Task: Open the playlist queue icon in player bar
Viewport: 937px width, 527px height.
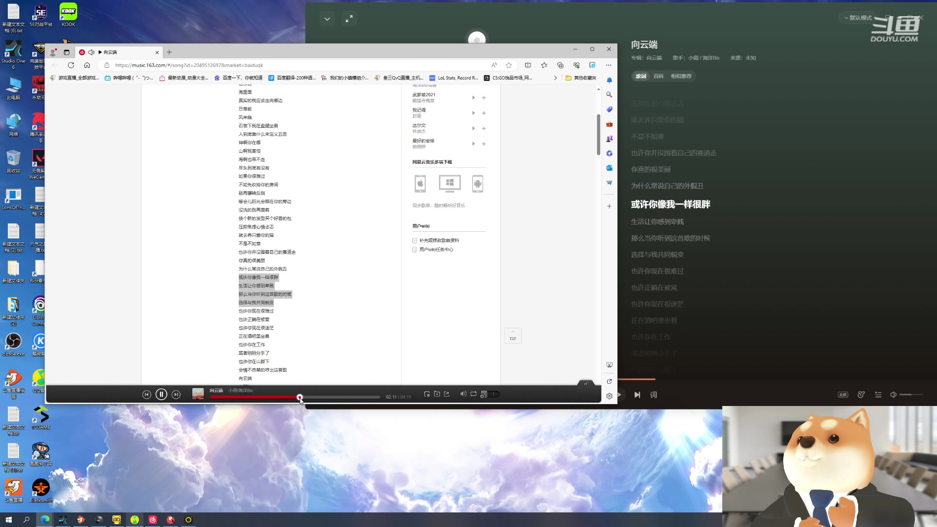Action: click(484, 394)
